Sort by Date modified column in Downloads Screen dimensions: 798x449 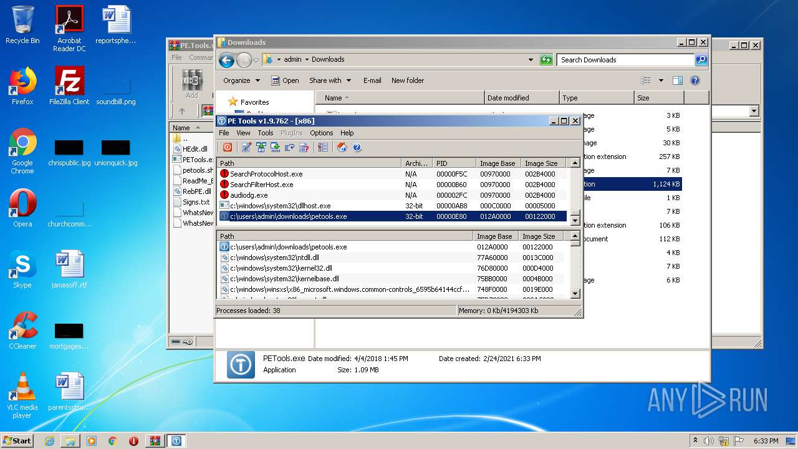(521, 98)
